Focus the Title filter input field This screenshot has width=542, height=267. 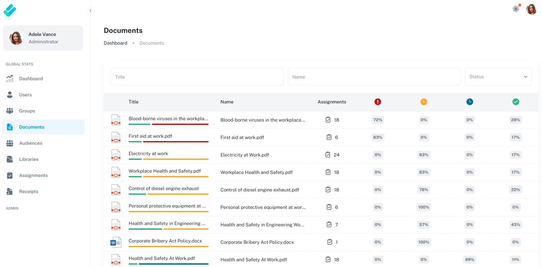[x=197, y=77]
